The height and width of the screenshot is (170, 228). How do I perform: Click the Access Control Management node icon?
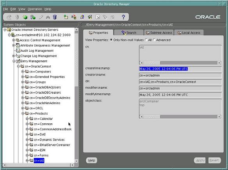(18, 40)
